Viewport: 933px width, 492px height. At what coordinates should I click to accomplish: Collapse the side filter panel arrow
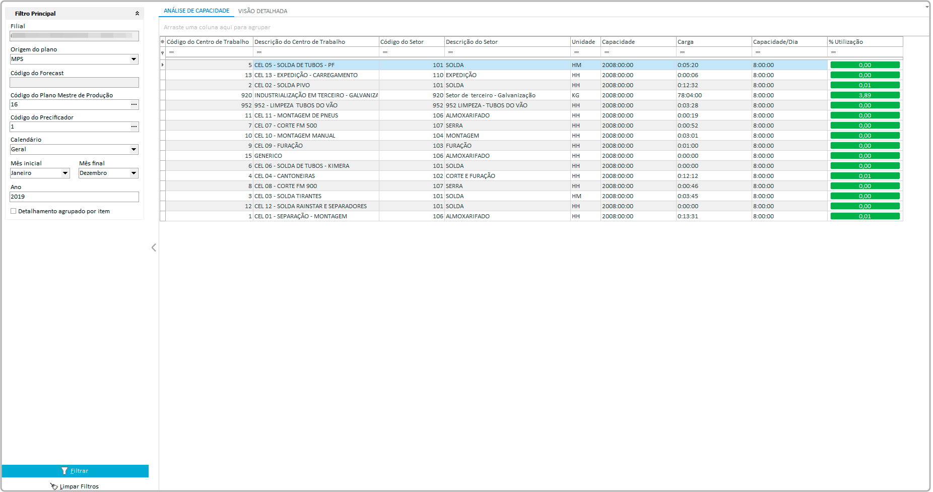[154, 248]
